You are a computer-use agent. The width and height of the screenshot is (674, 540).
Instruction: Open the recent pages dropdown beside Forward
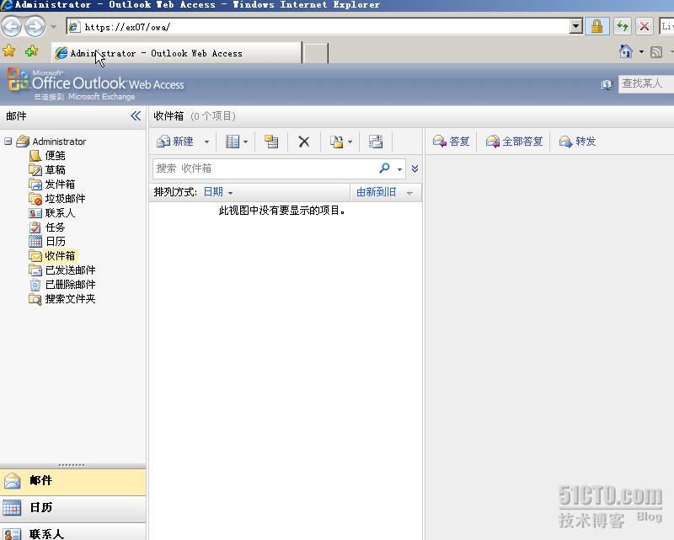pos(53,27)
